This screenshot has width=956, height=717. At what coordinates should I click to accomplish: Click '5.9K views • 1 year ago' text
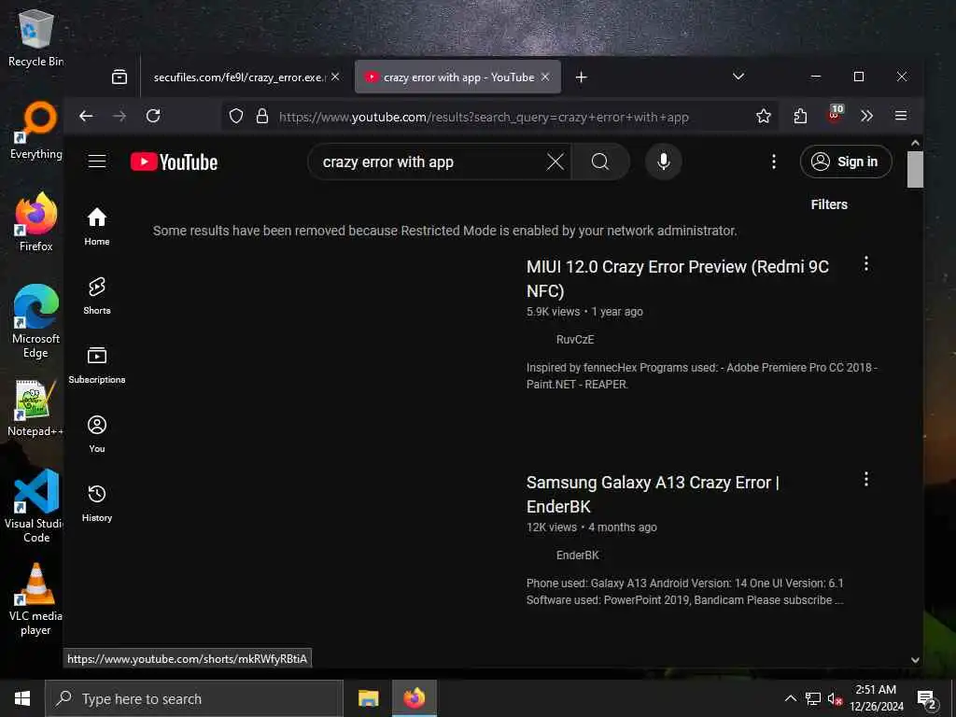pos(584,312)
